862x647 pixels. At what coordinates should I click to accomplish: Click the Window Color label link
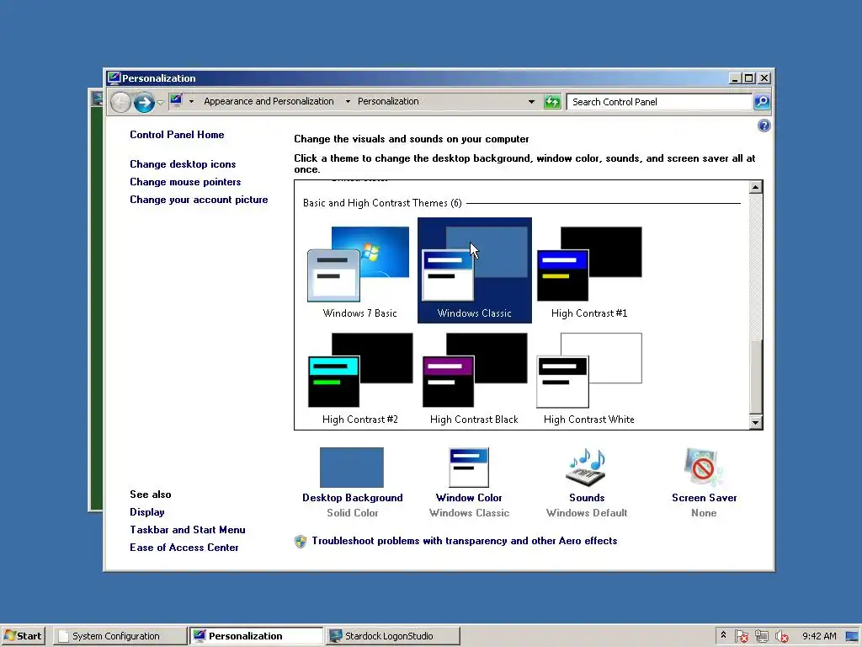tap(469, 498)
